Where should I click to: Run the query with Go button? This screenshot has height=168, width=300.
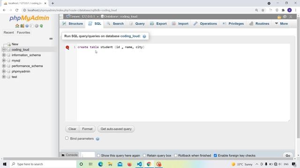[x=288, y=155]
